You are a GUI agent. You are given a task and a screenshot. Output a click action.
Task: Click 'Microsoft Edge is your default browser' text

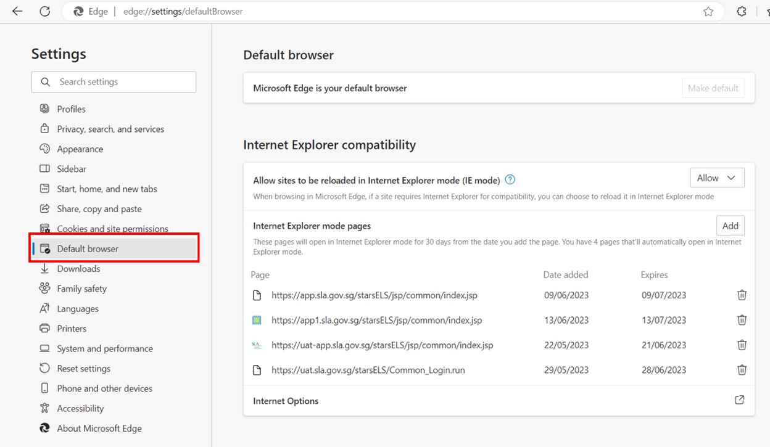click(x=330, y=88)
